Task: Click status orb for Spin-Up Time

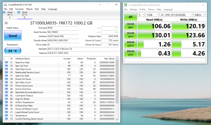Action: click(6, 66)
